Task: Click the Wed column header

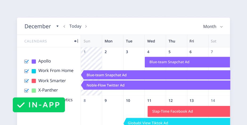Action: click(151, 41)
